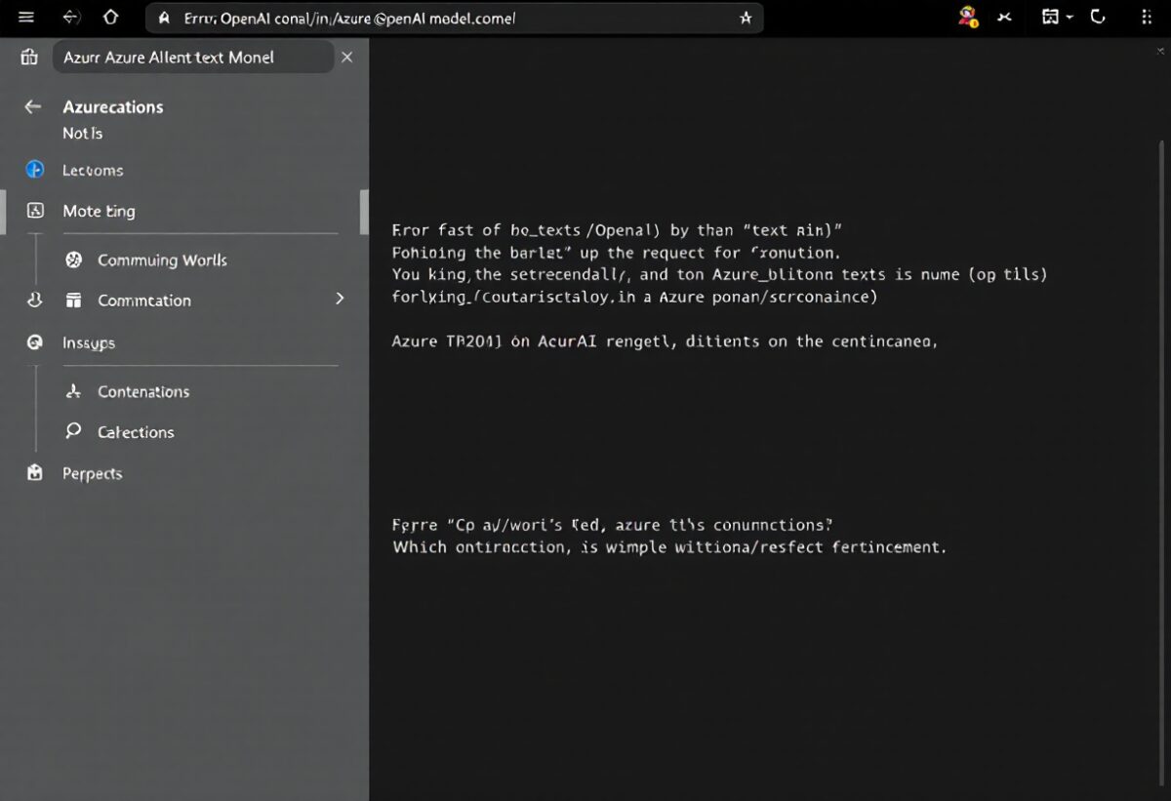Click the line starting 'Ferre'
1171x801 pixels.
pos(613,525)
